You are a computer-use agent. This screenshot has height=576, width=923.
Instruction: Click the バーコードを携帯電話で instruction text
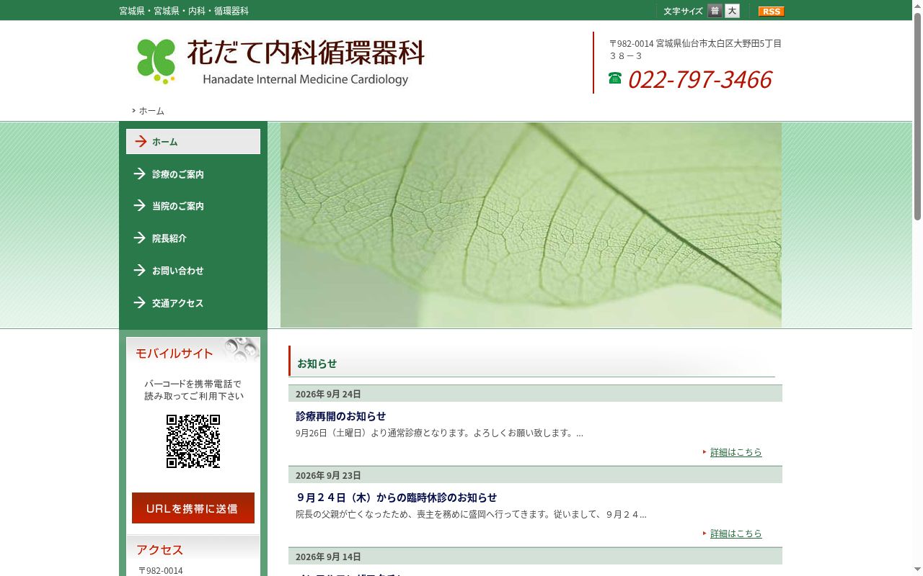193,390
